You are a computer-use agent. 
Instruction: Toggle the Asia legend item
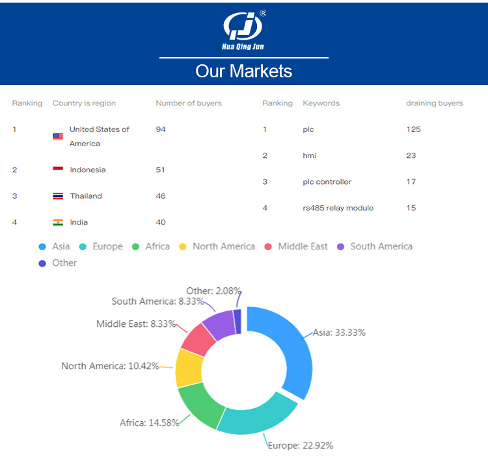pos(54,246)
